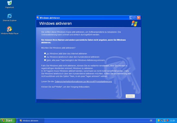177x123 pixels.
Task: Click the keys icon in the dialog title bar
Action: pyautogui.click(x=38, y=18)
